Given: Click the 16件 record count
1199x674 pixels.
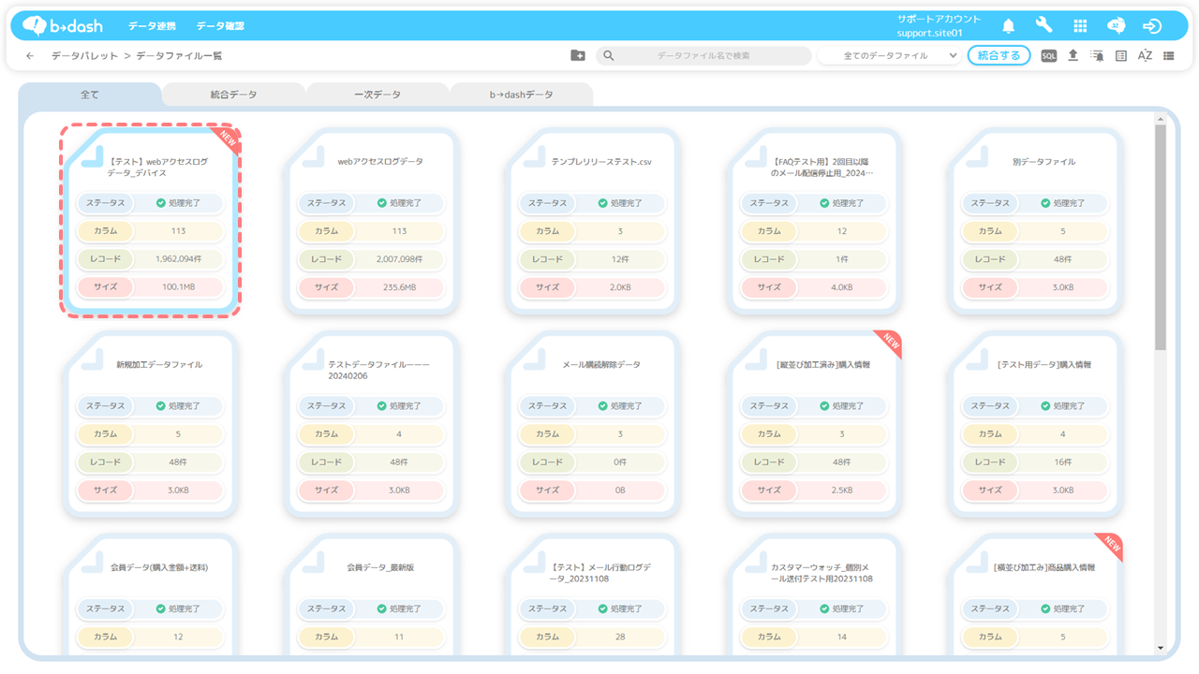Looking at the screenshot, I should (x=1062, y=462).
